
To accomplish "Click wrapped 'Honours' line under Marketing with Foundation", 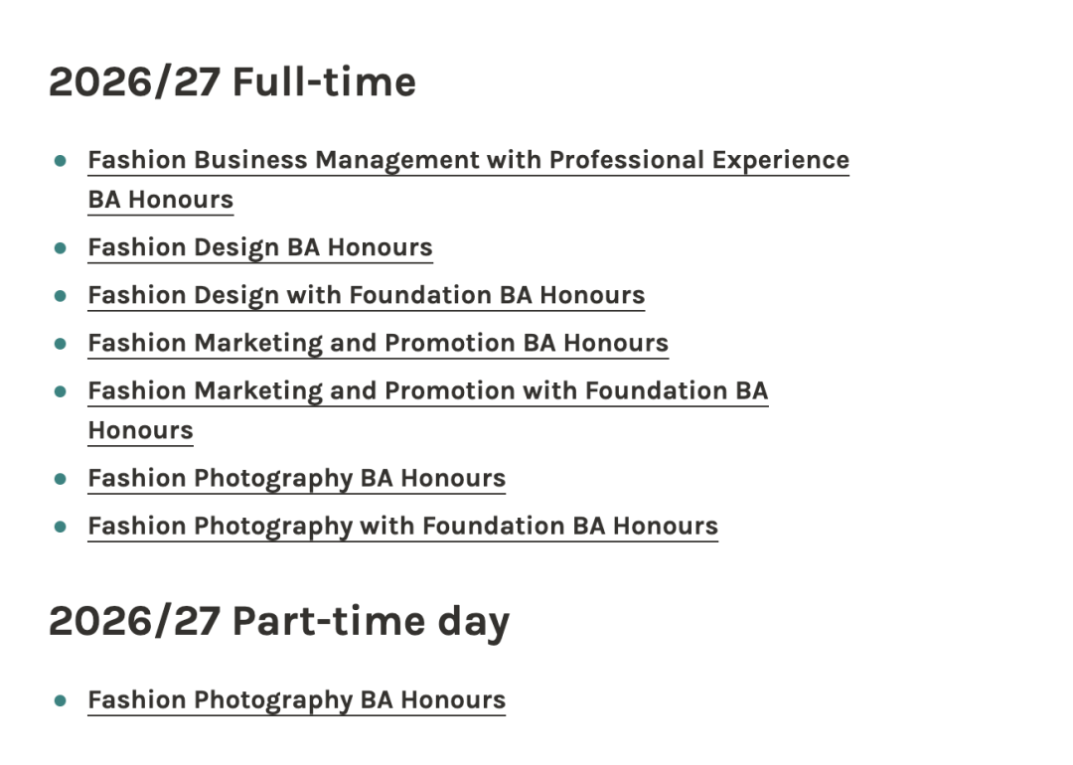I will (x=140, y=430).
